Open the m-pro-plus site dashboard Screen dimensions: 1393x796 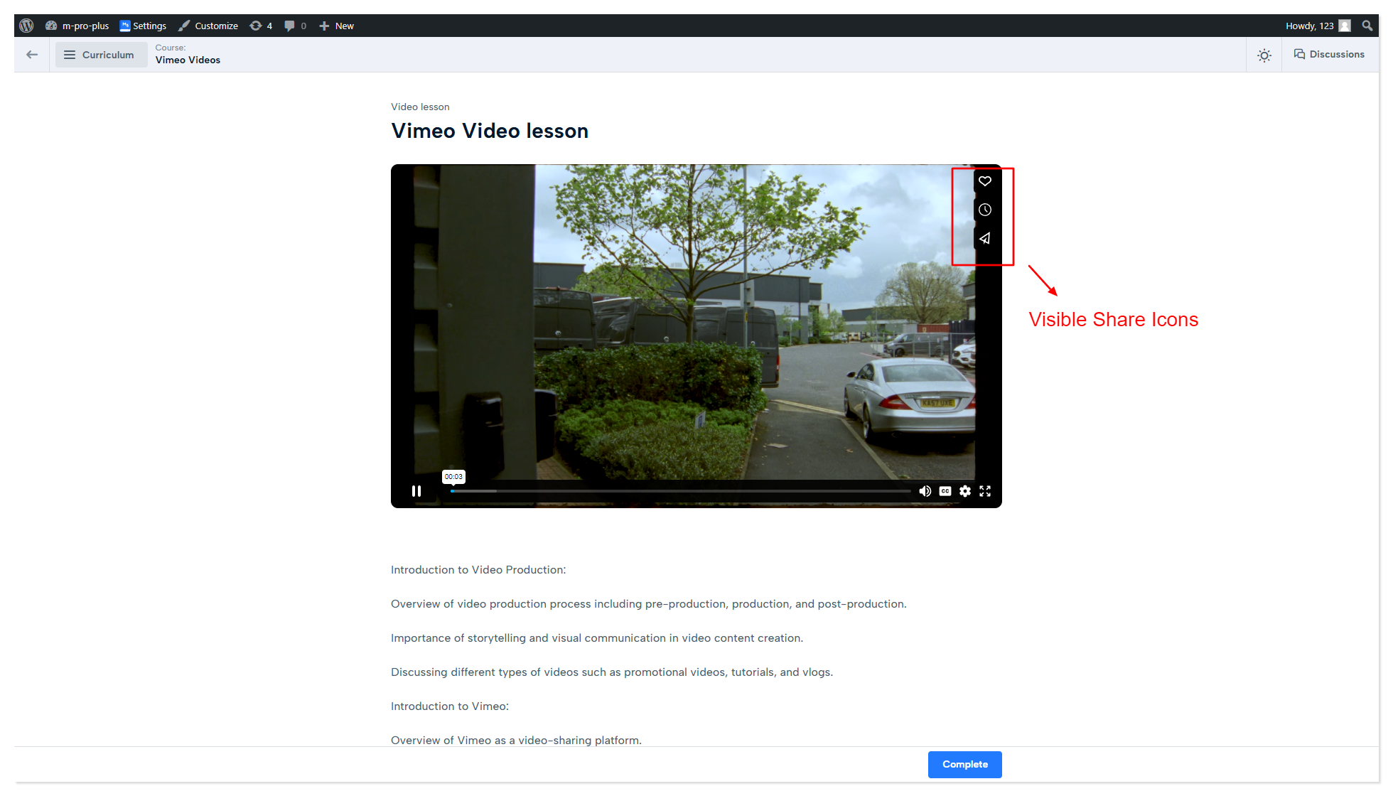click(x=77, y=26)
